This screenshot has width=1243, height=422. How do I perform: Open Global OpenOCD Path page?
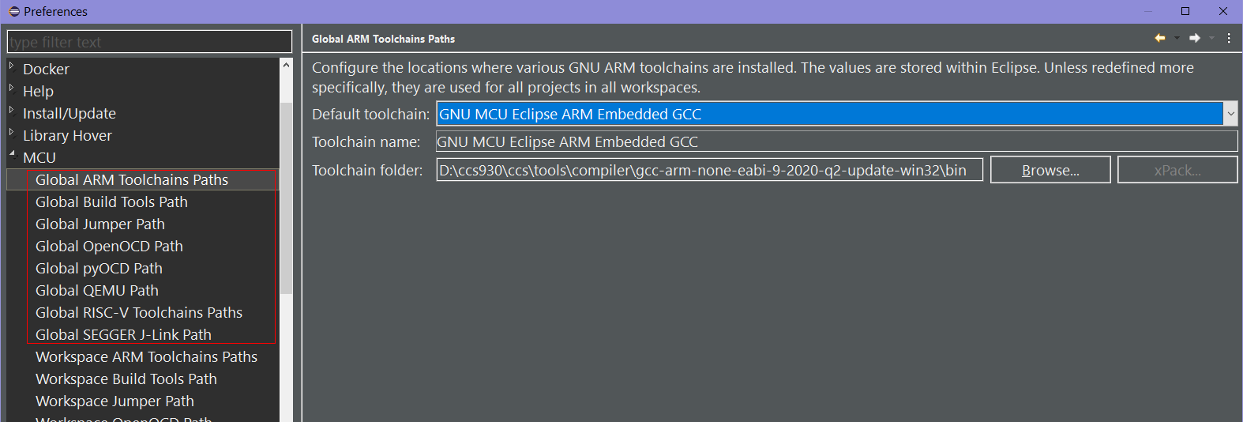(109, 247)
